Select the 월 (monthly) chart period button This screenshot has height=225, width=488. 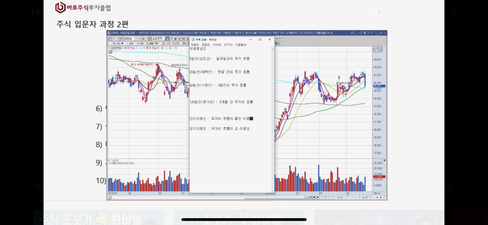click(x=175, y=39)
